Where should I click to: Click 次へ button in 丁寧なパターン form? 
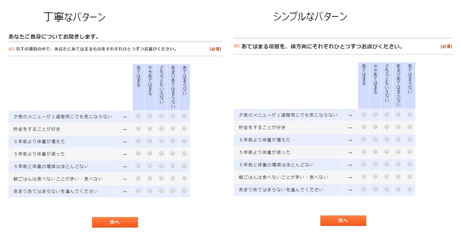point(115,222)
